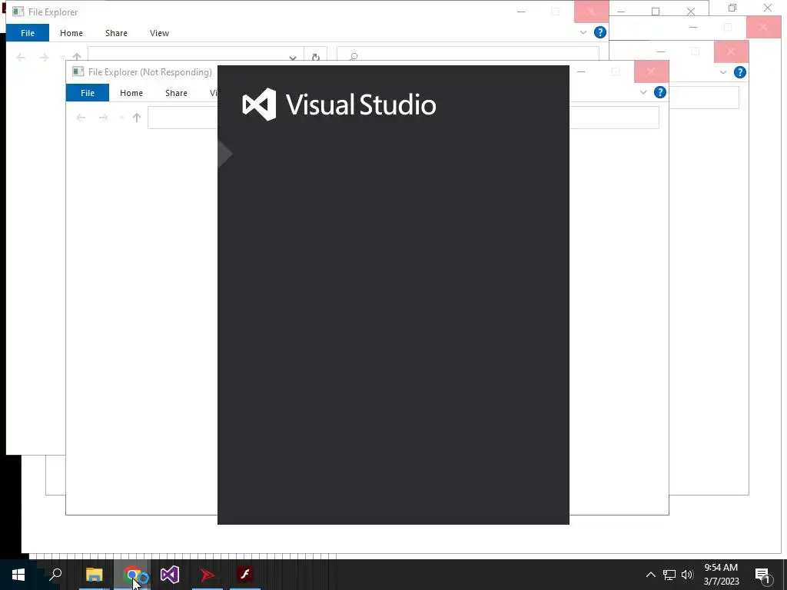Close the third File Explorer window
The image size is (787, 590).
click(731, 51)
